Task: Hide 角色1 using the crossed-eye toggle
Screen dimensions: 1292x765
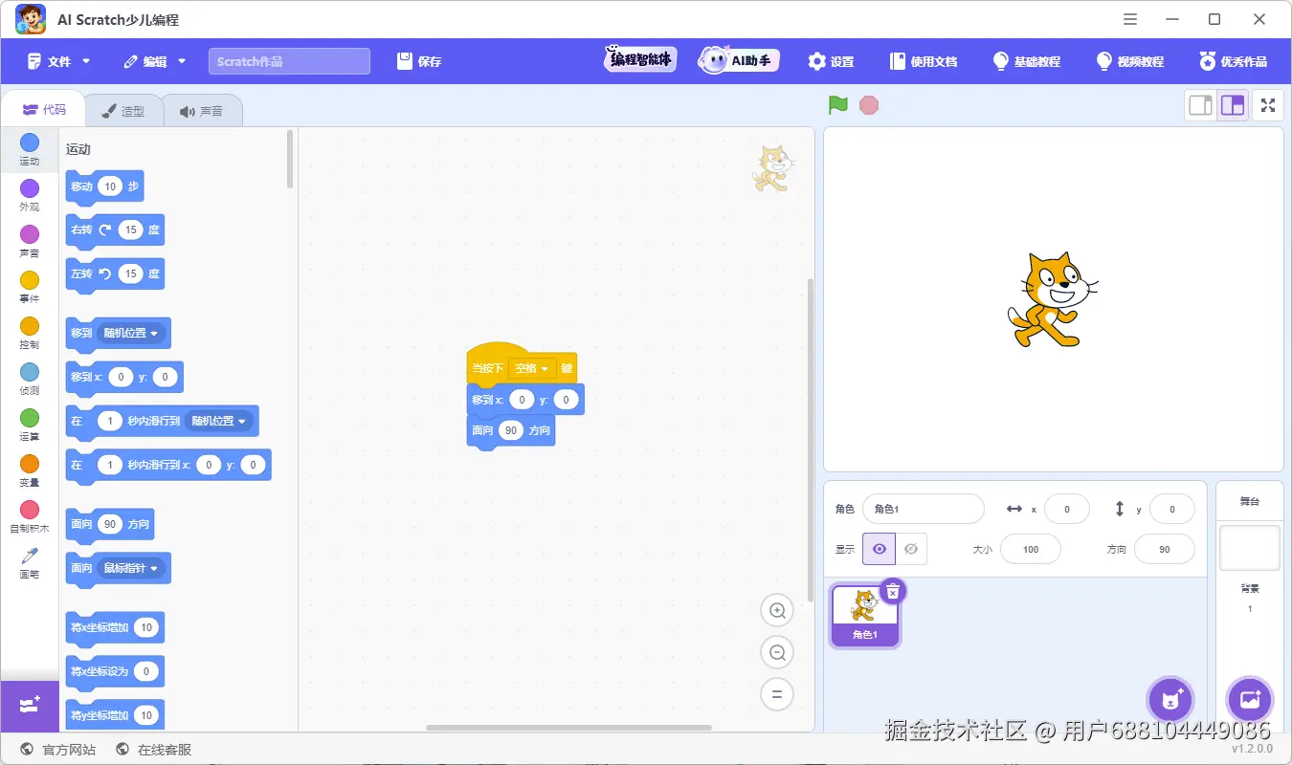Action: (911, 549)
